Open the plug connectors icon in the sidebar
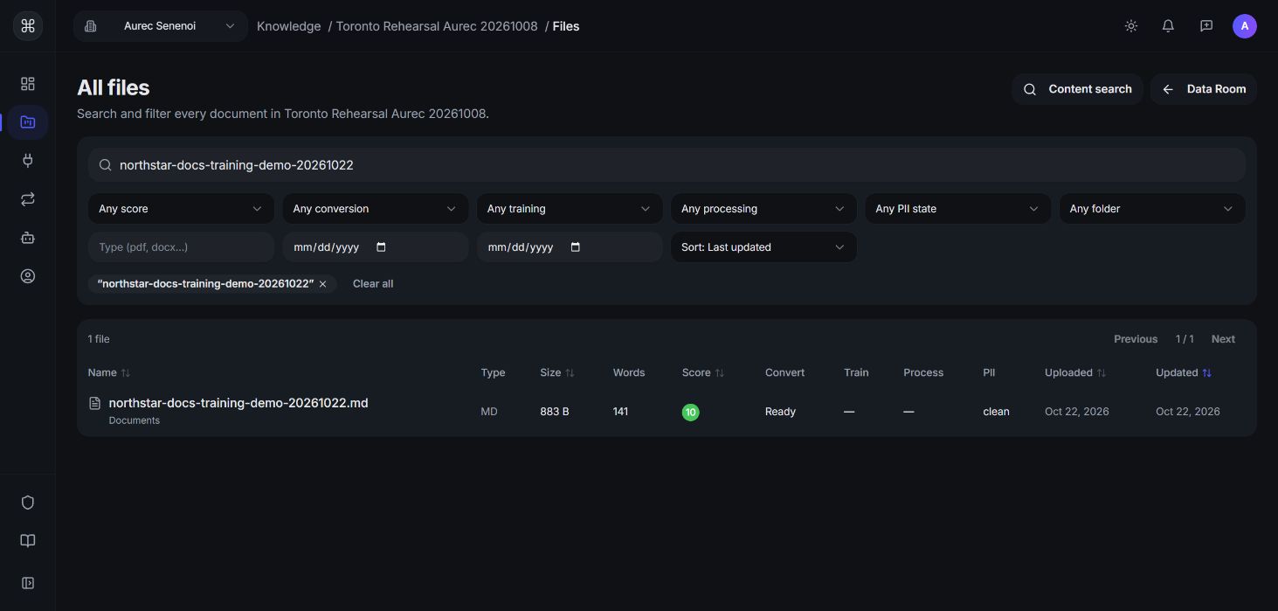 (28, 161)
